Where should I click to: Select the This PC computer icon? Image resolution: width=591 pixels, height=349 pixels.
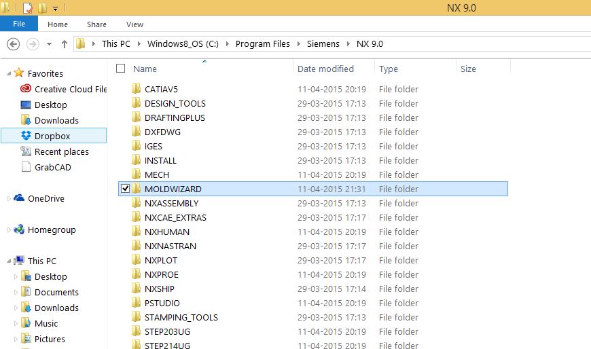click(x=19, y=261)
